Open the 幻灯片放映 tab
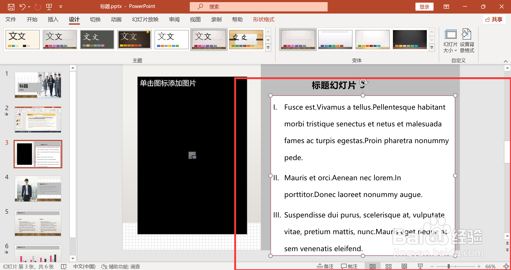This screenshot has height=270, width=511. (x=145, y=19)
